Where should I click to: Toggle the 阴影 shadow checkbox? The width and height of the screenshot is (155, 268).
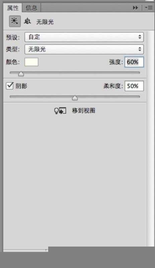[10, 86]
